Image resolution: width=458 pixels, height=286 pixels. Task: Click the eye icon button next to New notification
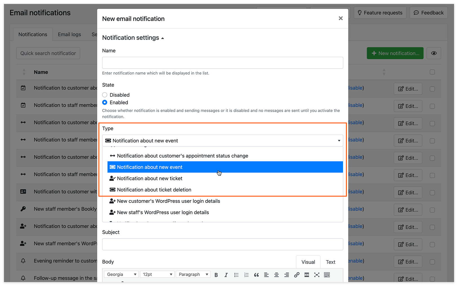(434, 53)
